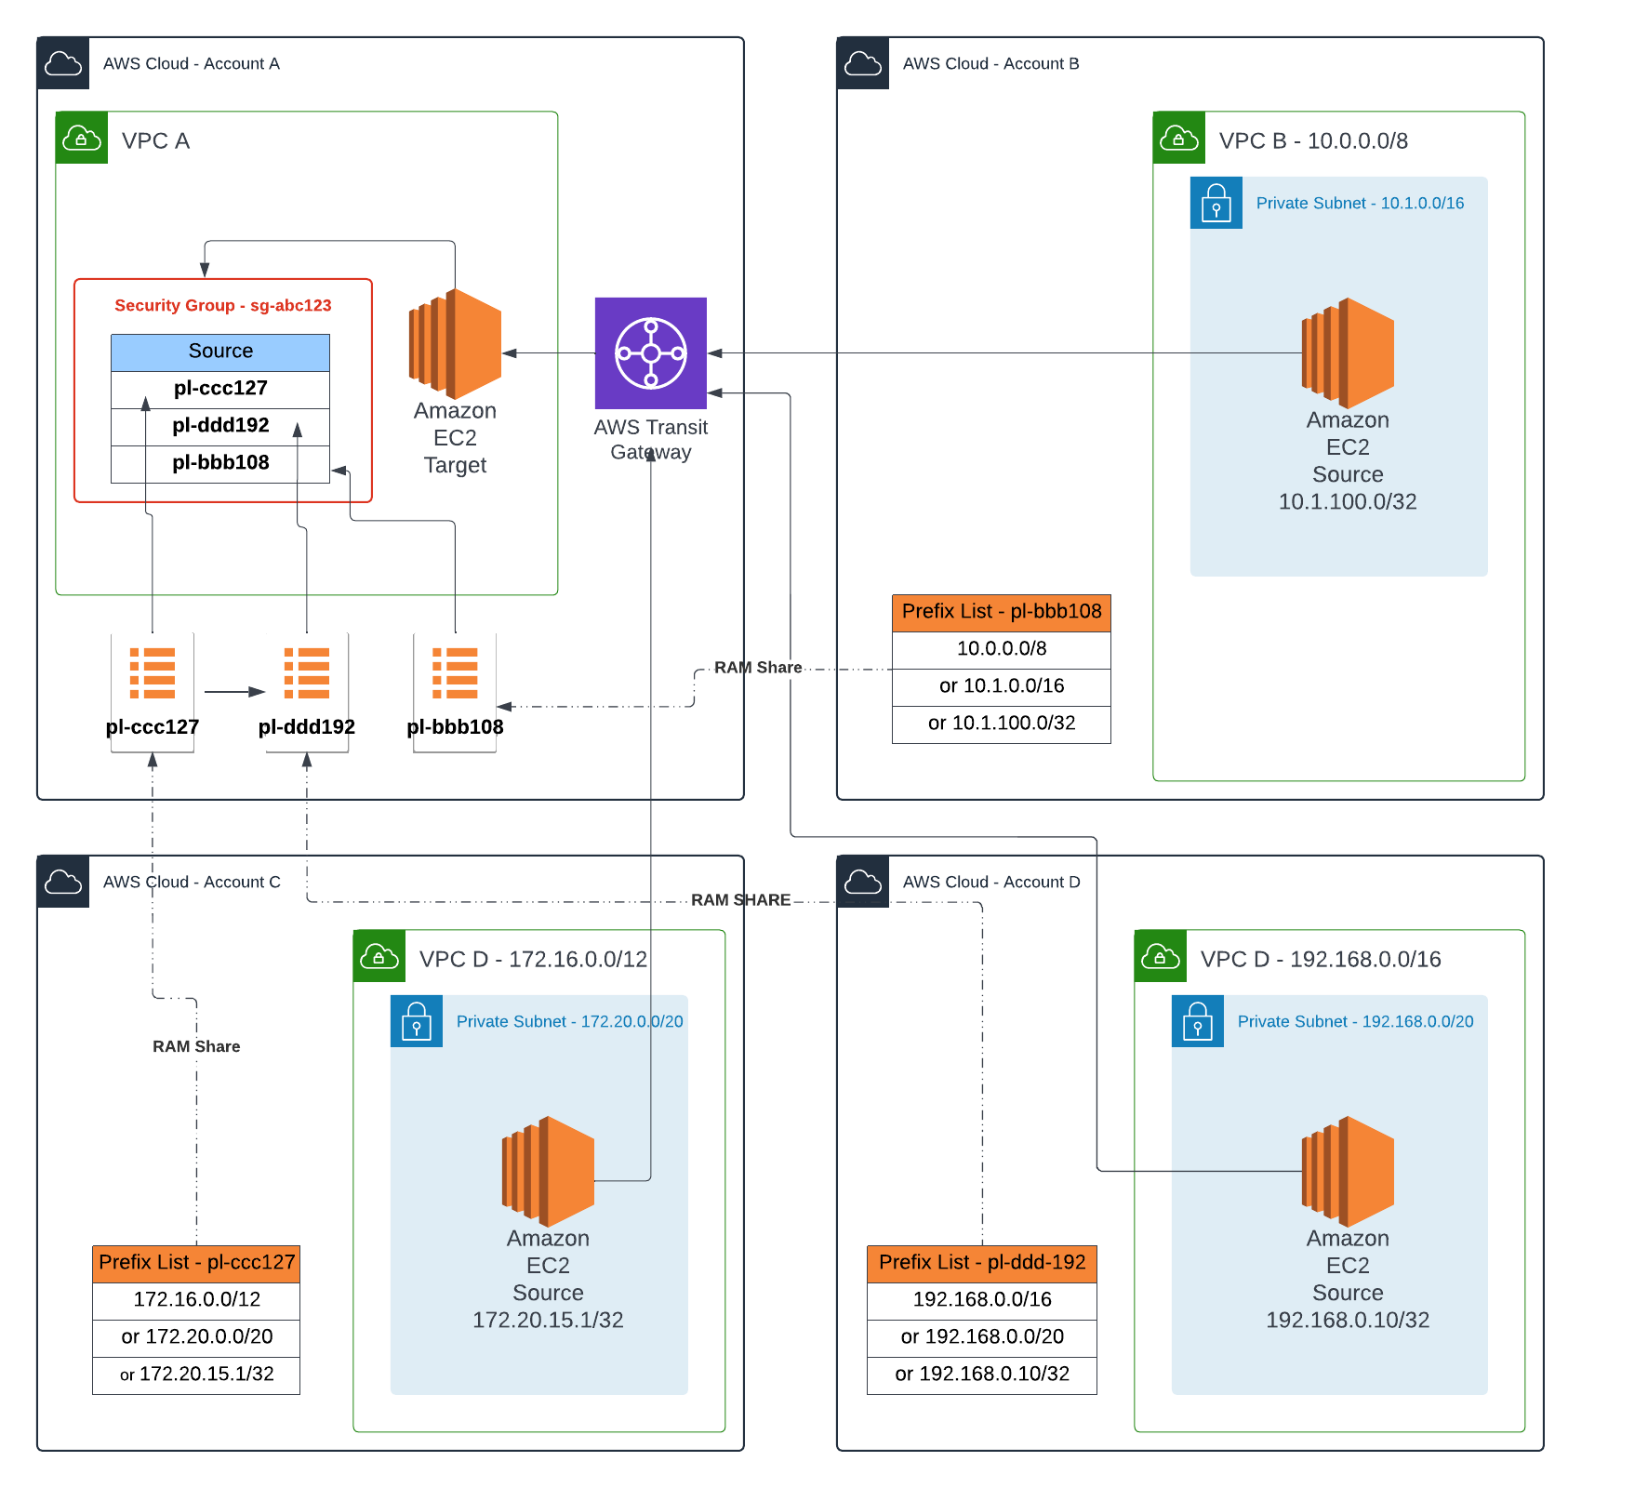The height and width of the screenshot is (1488, 1648).
Task: Click the 'AWS Cloud - Account A' label
Action: [x=192, y=63]
